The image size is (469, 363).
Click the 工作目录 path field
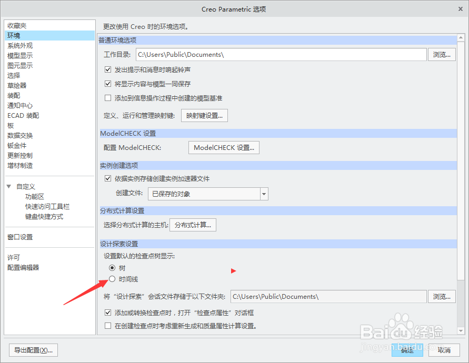(281, 54)
